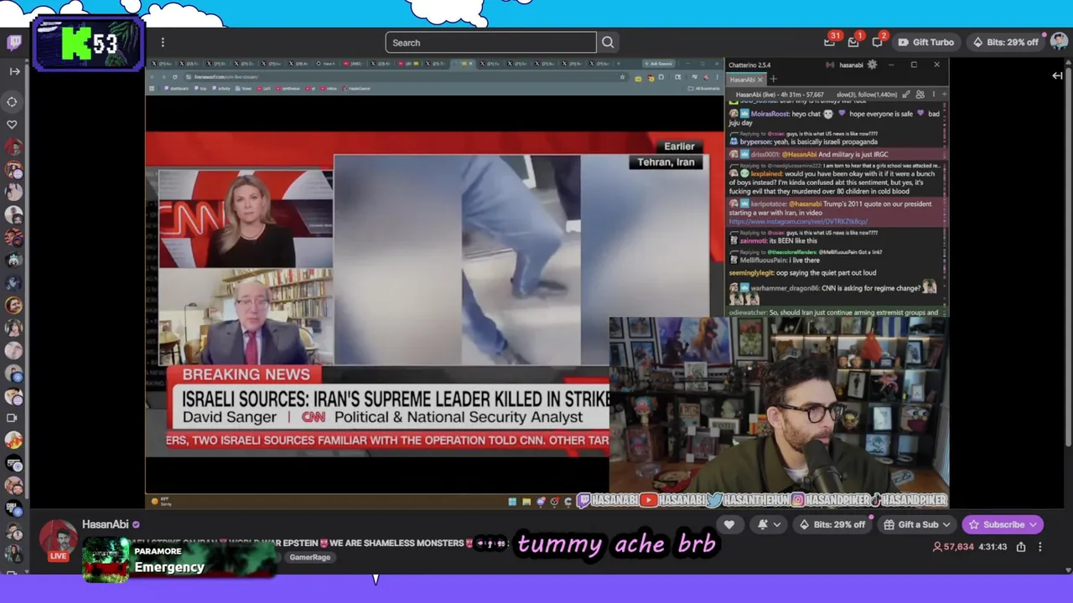Open the Instagram link in kerlpotatoe's chat message
The width and height of the screenshot is (1073, 603).
click(x=798, y=222)
